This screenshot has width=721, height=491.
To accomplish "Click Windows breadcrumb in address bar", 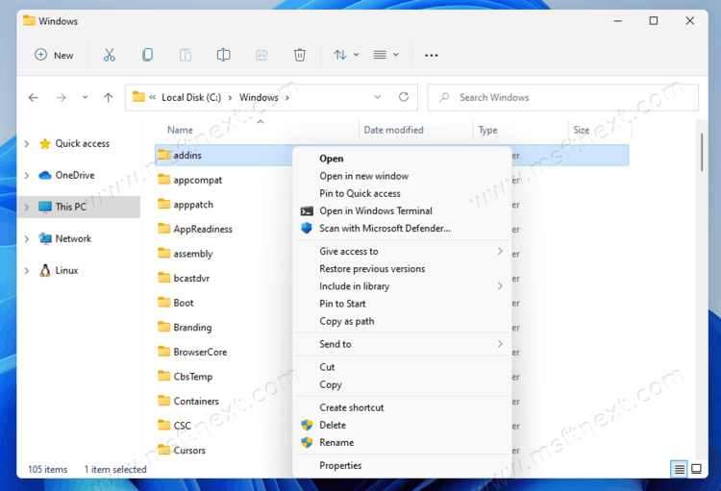I will pos(259,97).
